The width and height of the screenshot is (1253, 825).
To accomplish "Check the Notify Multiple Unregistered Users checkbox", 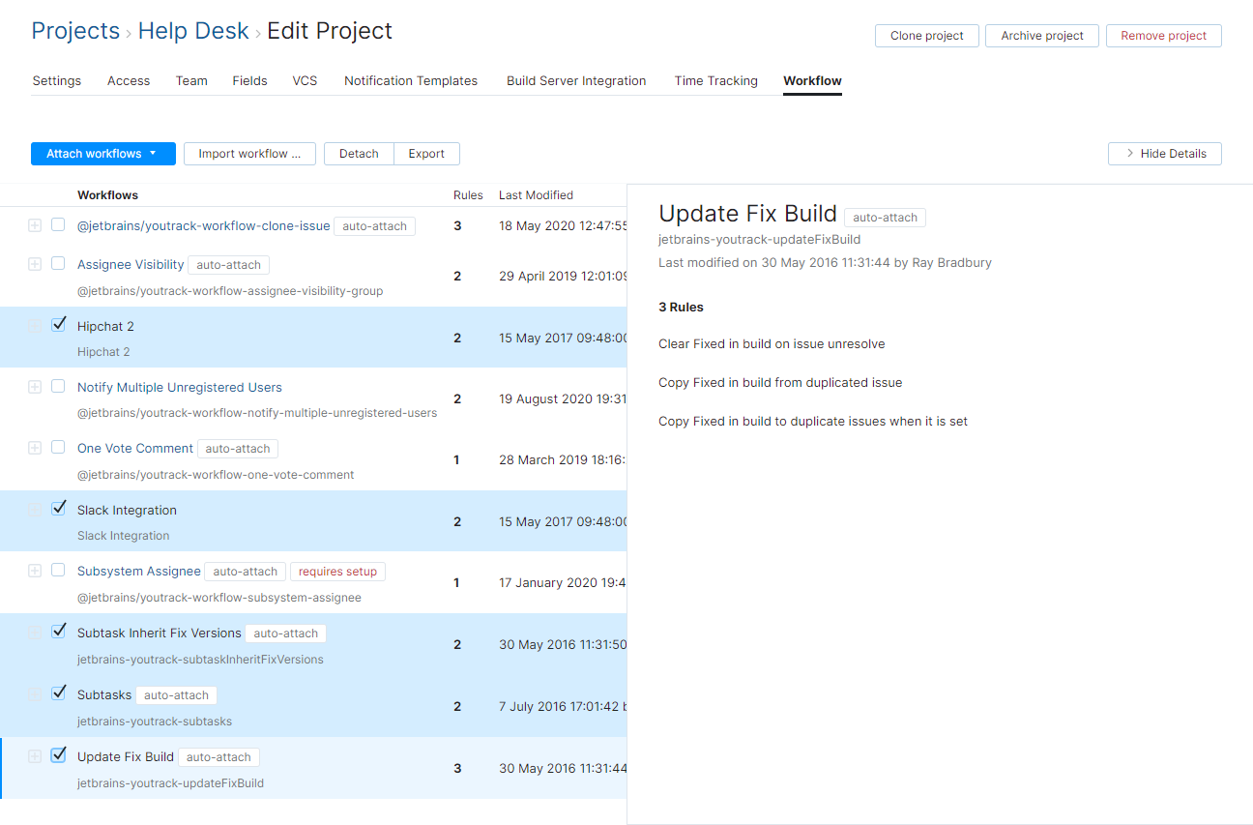I will pyautogui.click(x=58, y=385).
